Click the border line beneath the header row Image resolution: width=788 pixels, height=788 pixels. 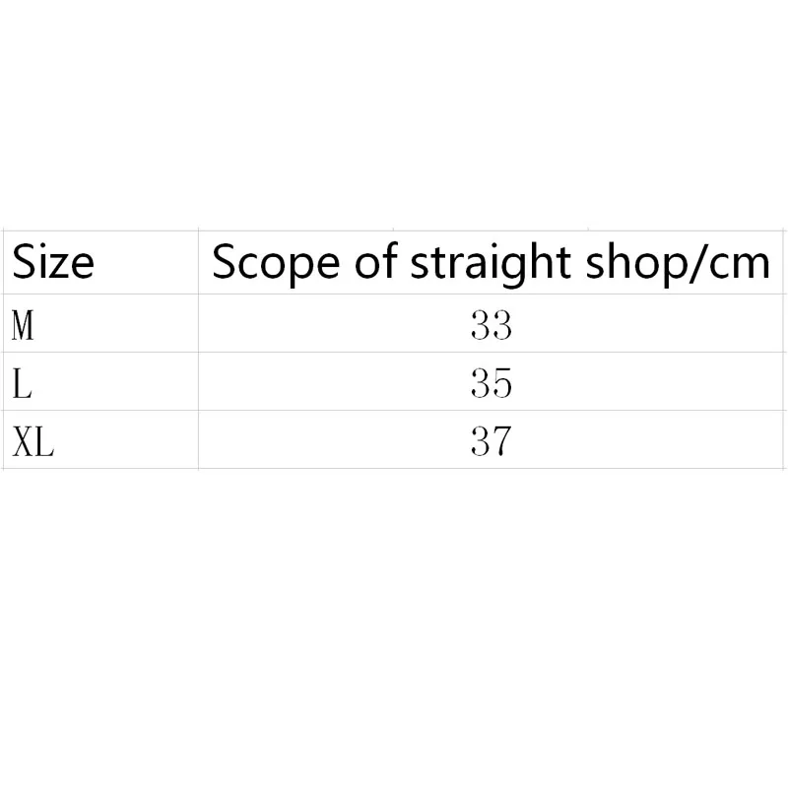click(x=394, y=294)
